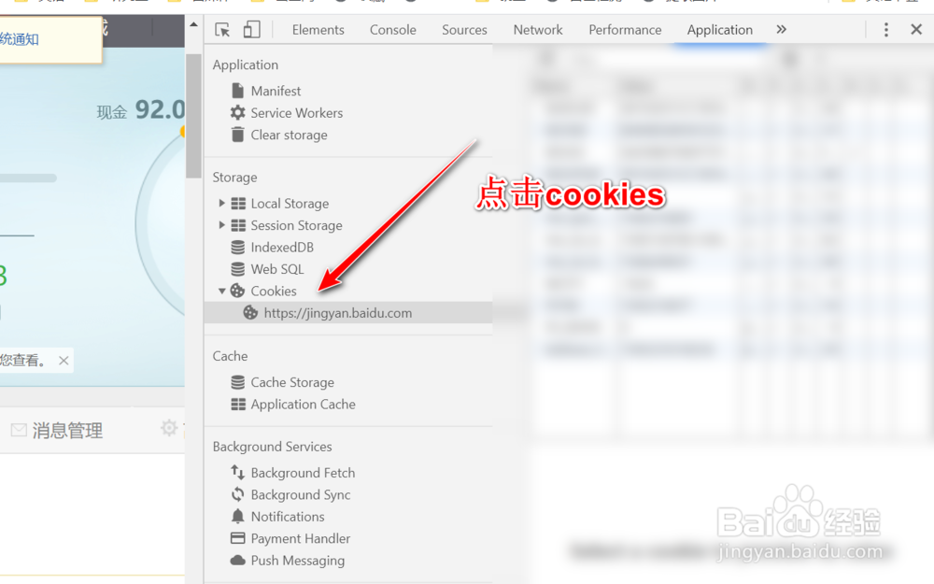
Task: Collapse the Cookies tree node
Action: (221, 291)
